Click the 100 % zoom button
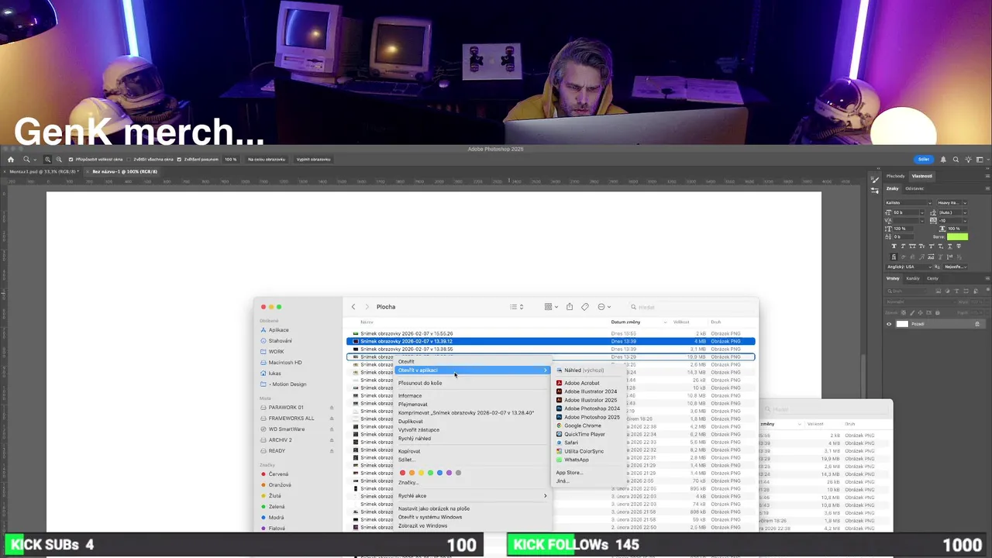The image size is (992, 558). click(x=231, y=159)
